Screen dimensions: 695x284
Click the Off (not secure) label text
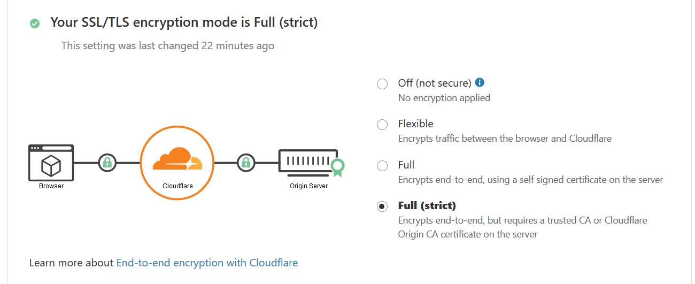435,83
